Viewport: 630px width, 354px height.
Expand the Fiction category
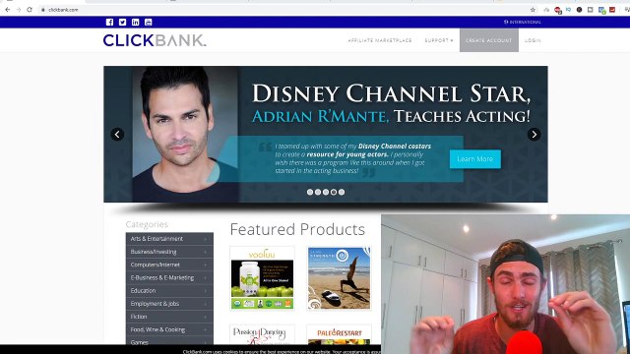tap(169, 317)
